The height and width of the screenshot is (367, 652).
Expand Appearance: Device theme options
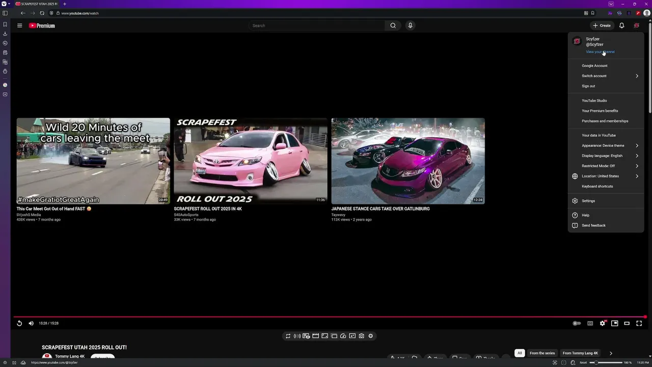(606, 146)
